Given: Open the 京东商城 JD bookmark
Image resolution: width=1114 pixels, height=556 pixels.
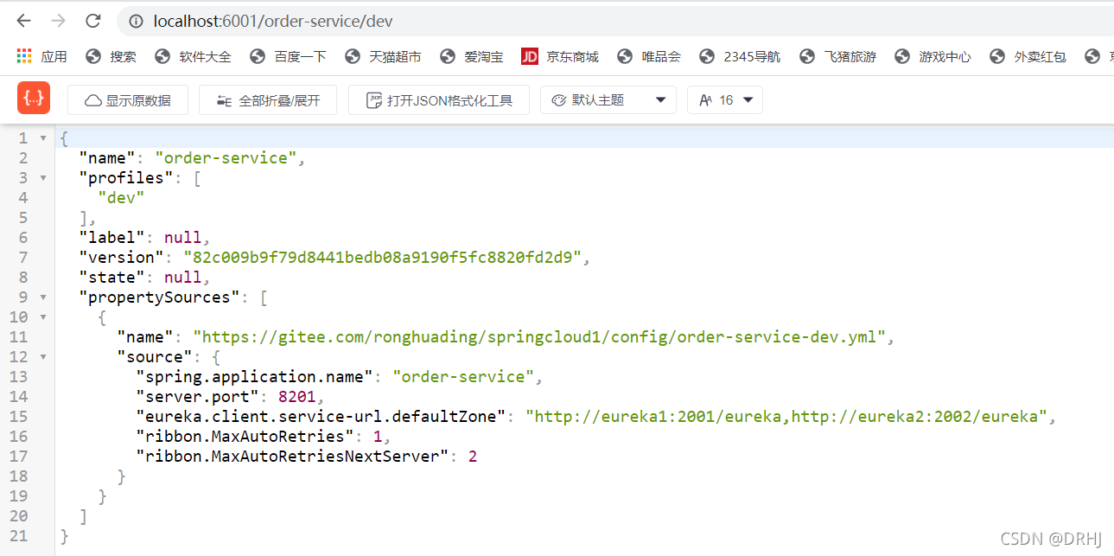Looking at the screenshot, I should pyautogui.click(x=560, y=56).
